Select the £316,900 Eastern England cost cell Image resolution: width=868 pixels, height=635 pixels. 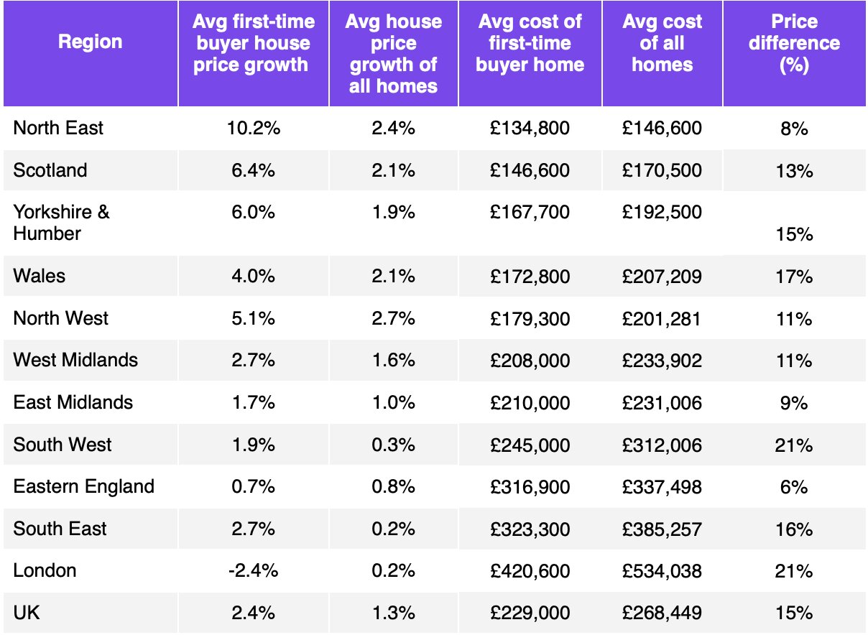pyautogui.click(x=530, y=487)
